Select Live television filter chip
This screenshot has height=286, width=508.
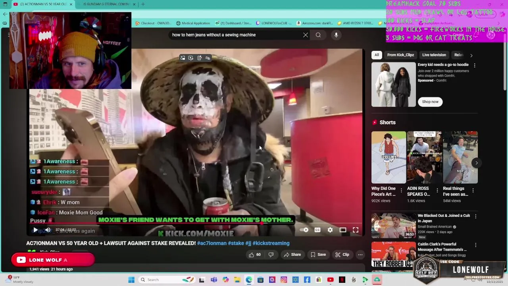434,55
